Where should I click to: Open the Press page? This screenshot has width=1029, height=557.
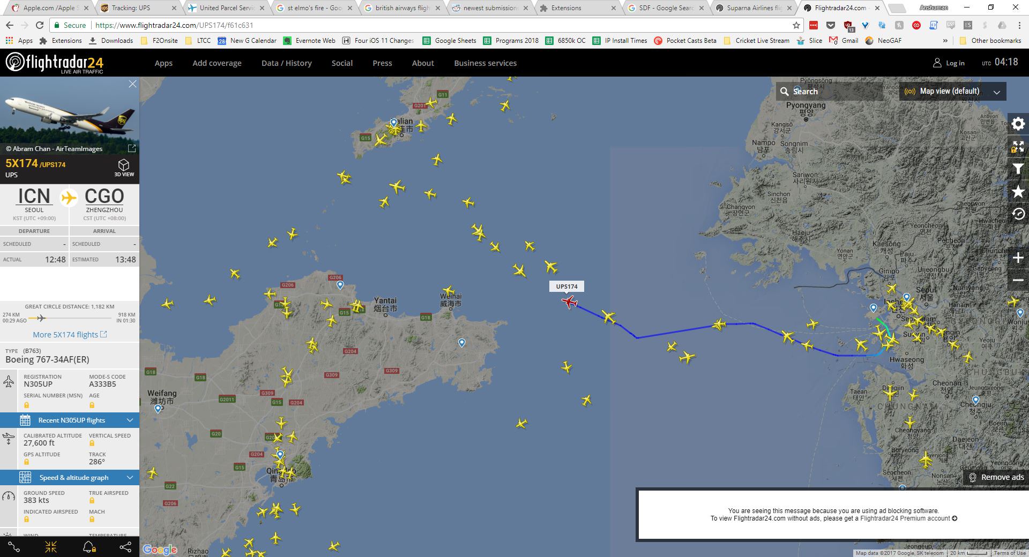[382, 63]
